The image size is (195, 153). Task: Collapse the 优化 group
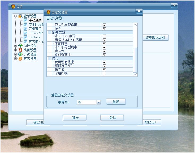[50, 58]
